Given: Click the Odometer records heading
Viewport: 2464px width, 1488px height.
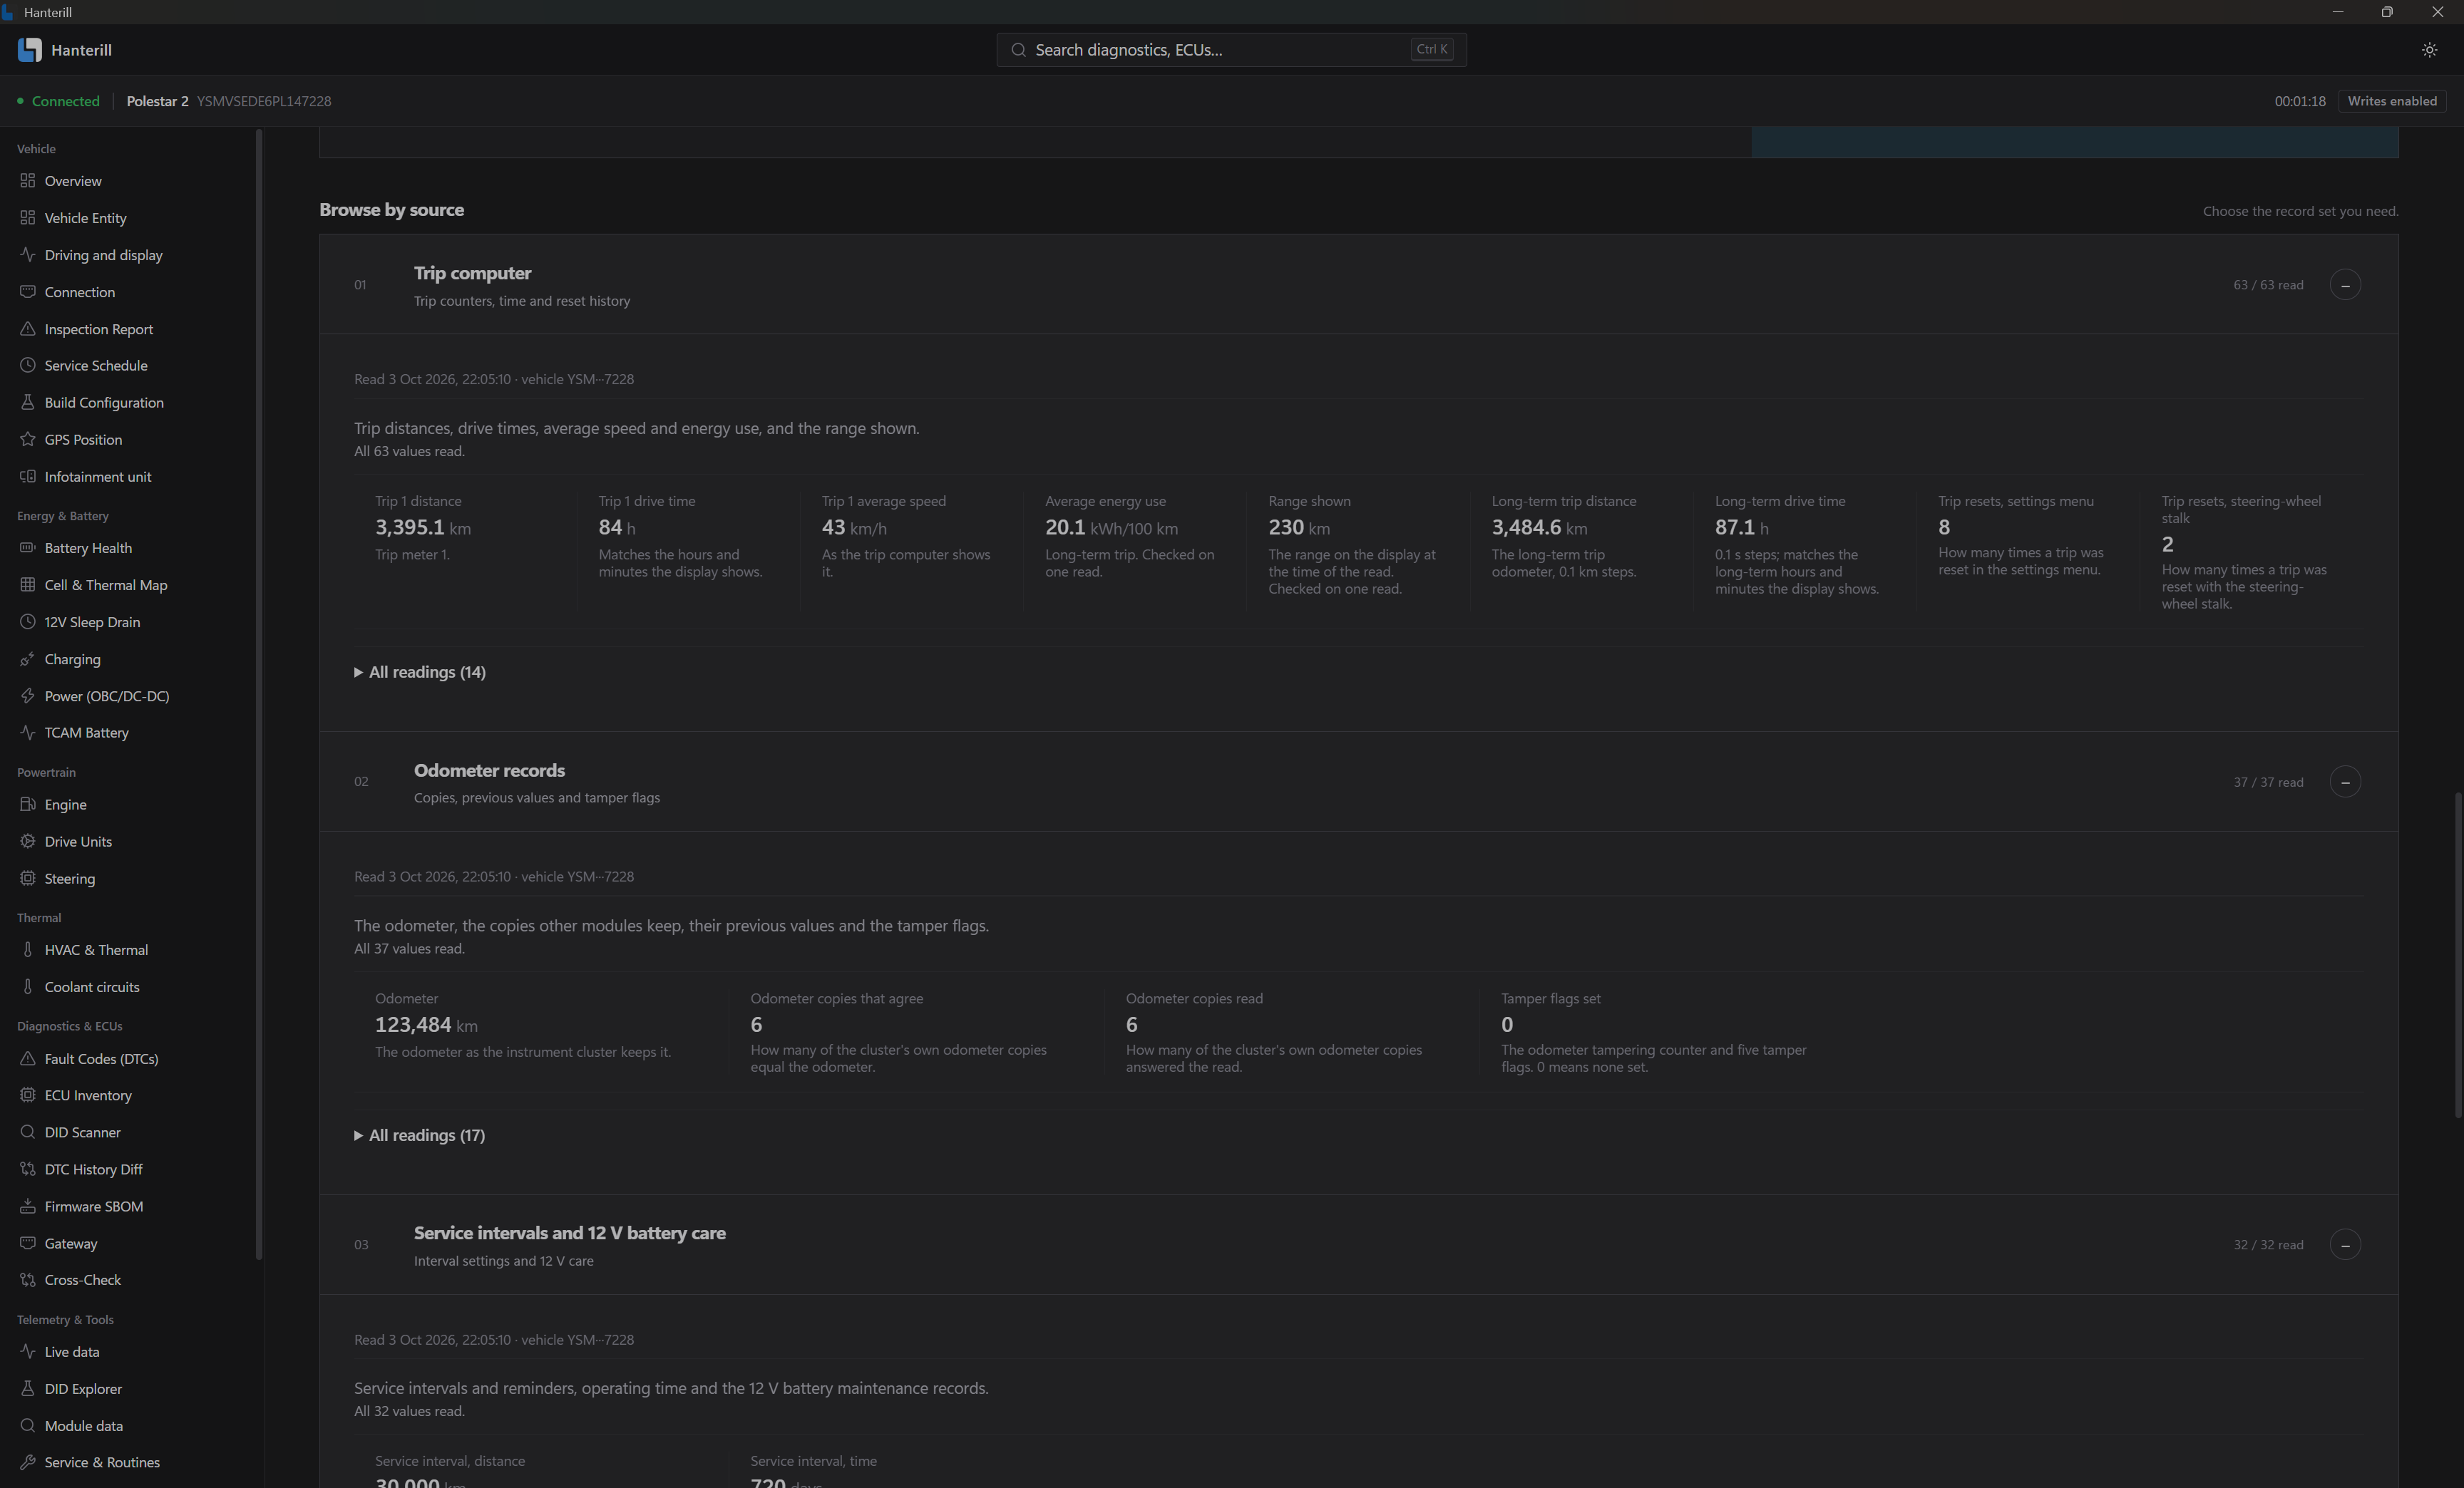Looking at the screenshot, I should pyautogui.click(x=489, y=770).
